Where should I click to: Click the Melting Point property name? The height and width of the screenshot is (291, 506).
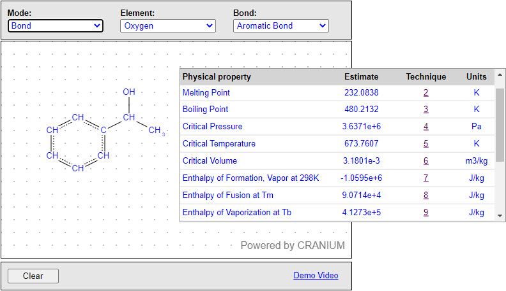[x=206, y=92]
